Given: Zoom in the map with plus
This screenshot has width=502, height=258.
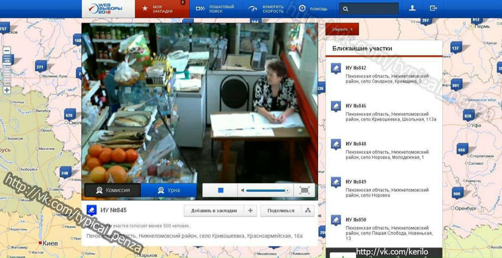Looking at the screenshot, I should point(7,90).
